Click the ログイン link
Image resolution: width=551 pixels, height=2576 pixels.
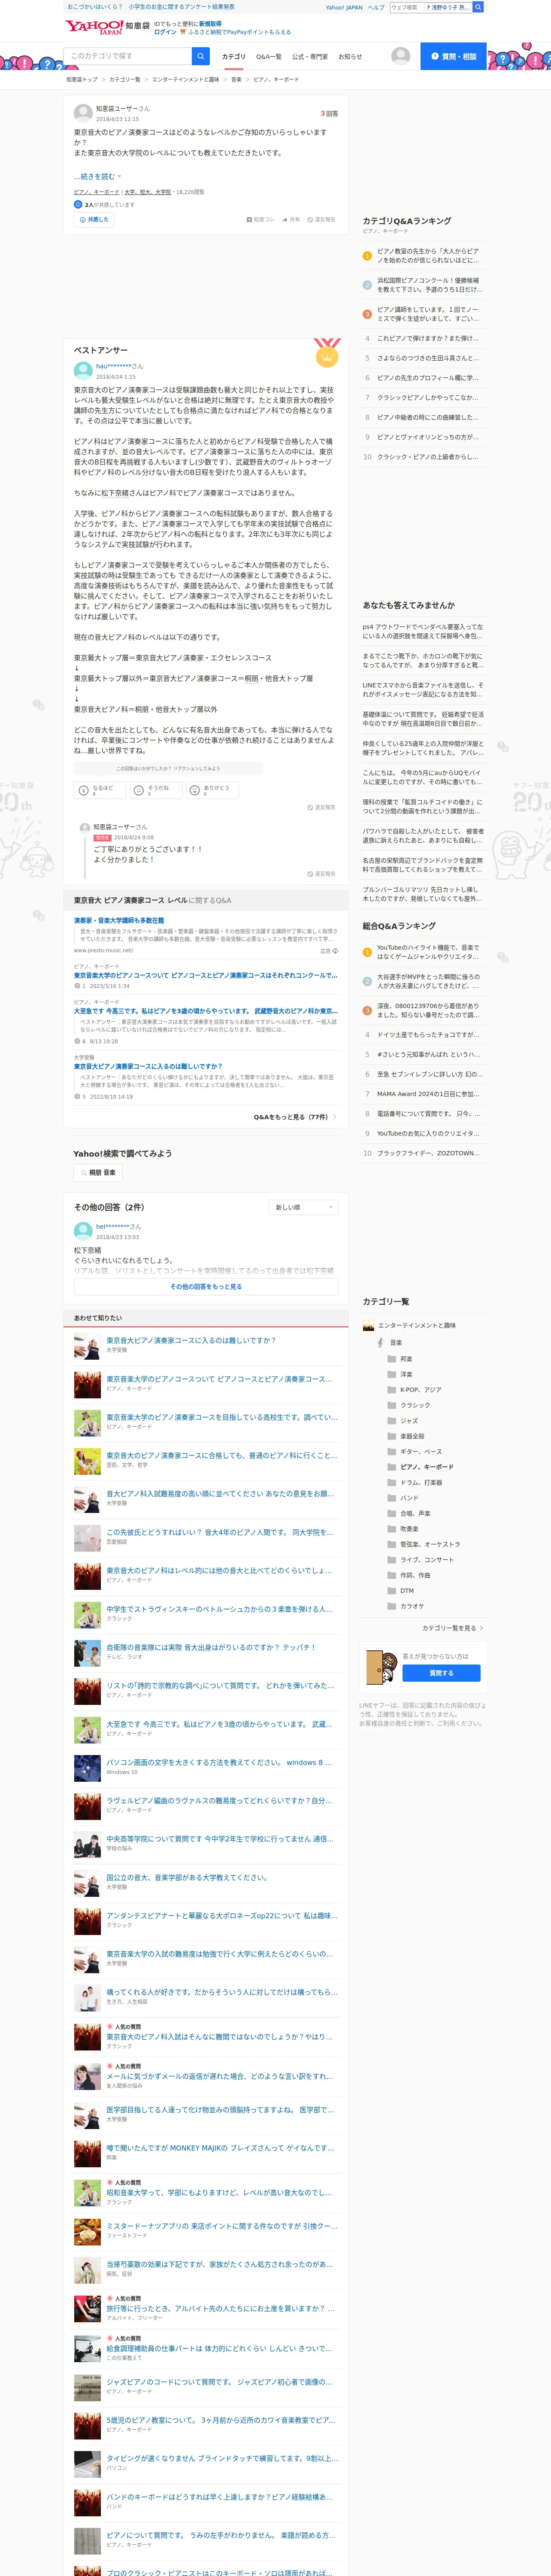click(x=165, y=32)
